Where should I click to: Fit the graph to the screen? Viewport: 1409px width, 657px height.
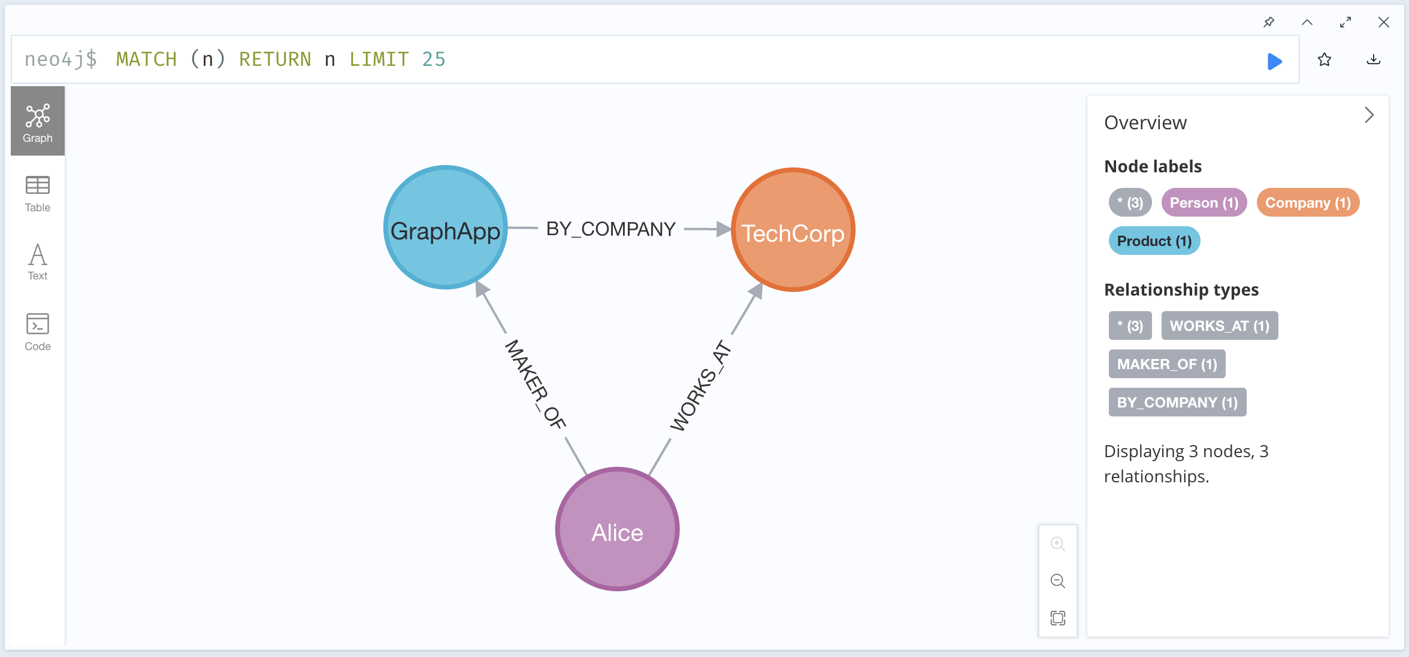click(x=1058, y=618)
